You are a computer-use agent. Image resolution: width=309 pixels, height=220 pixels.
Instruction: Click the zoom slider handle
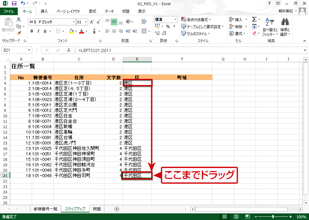pos(273,217)
